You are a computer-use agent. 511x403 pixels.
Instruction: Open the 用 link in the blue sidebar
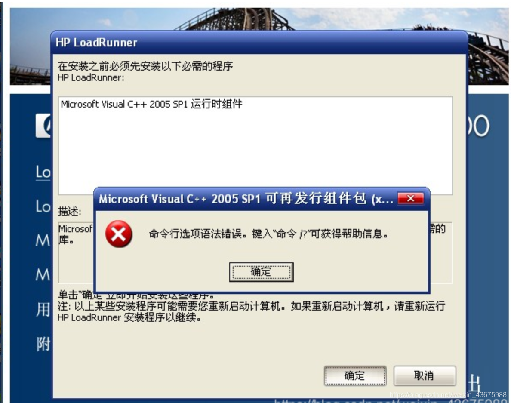[43, 310]
